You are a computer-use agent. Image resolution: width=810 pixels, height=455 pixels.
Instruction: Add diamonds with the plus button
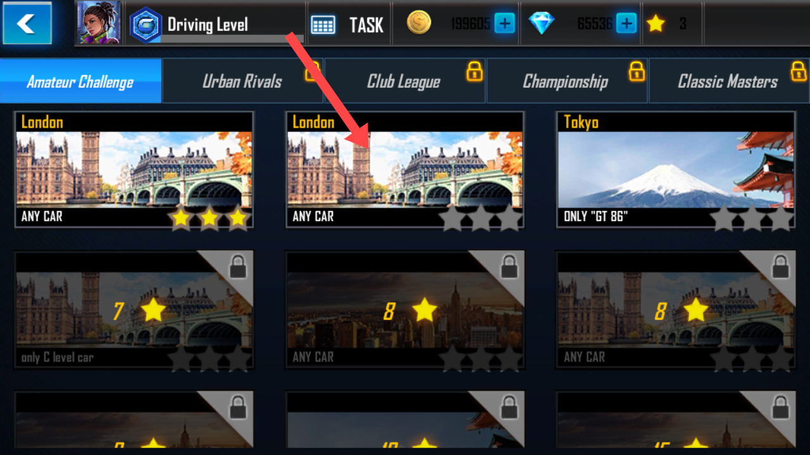tap(626, 24)
